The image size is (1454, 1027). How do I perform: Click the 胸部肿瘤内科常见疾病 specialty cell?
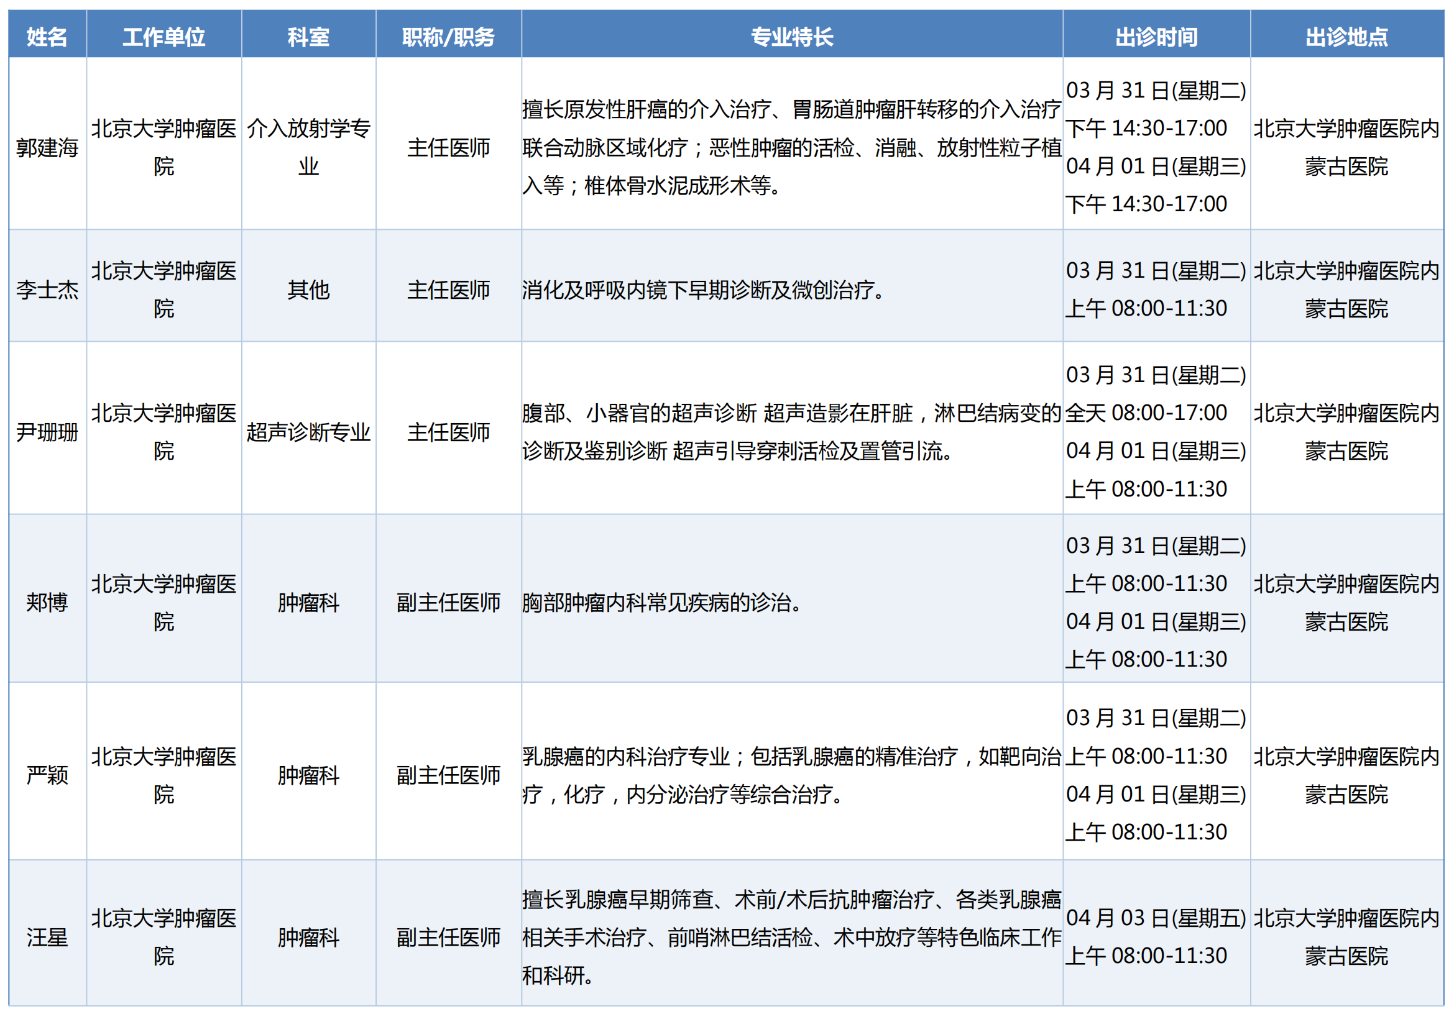tap(662, 603)
